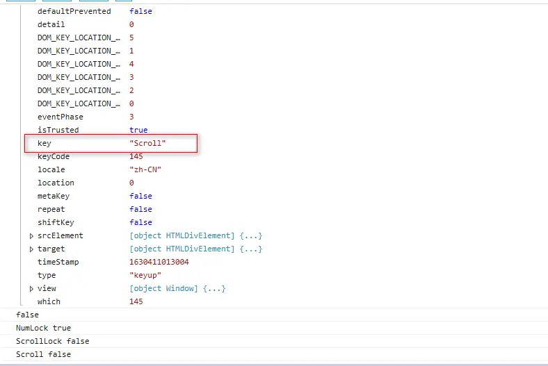Viewport: 548px width, 366px height.
Task: Click the timeStamp value 1630411013004
Action: coord(159,262)
